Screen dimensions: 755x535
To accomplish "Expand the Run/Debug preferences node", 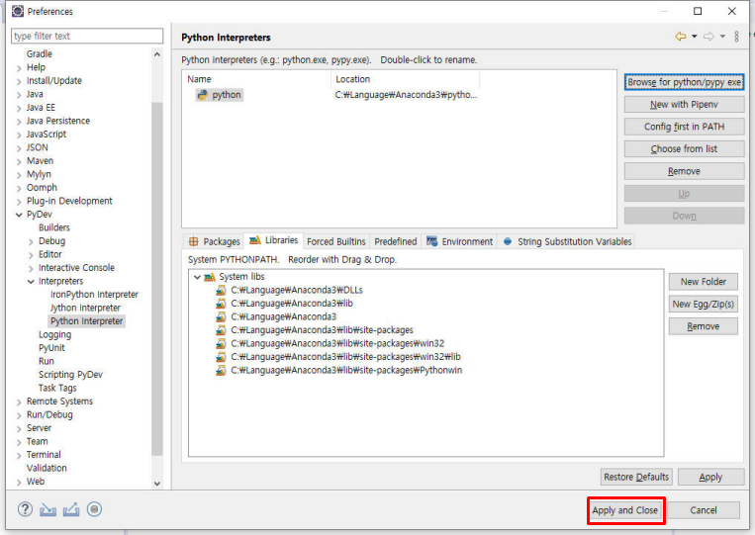I will pos(19,415).
